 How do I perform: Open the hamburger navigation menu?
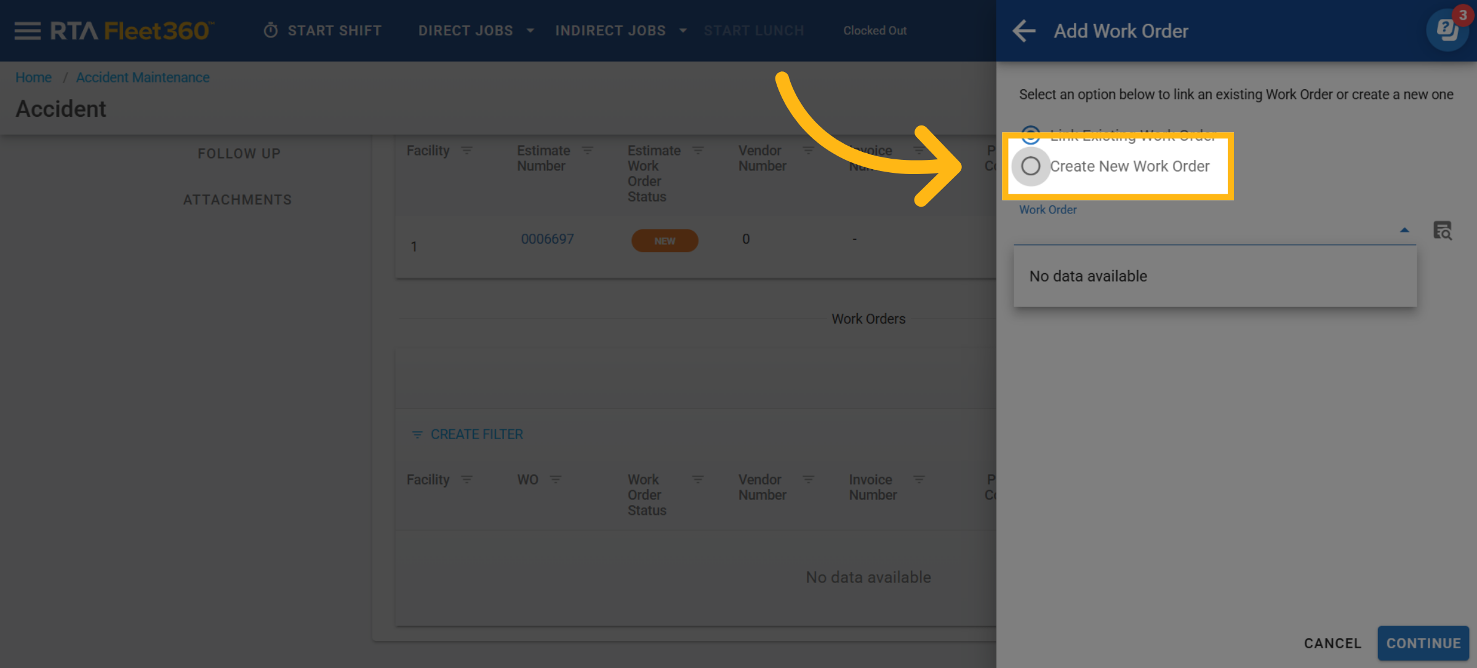pos(27,30)
